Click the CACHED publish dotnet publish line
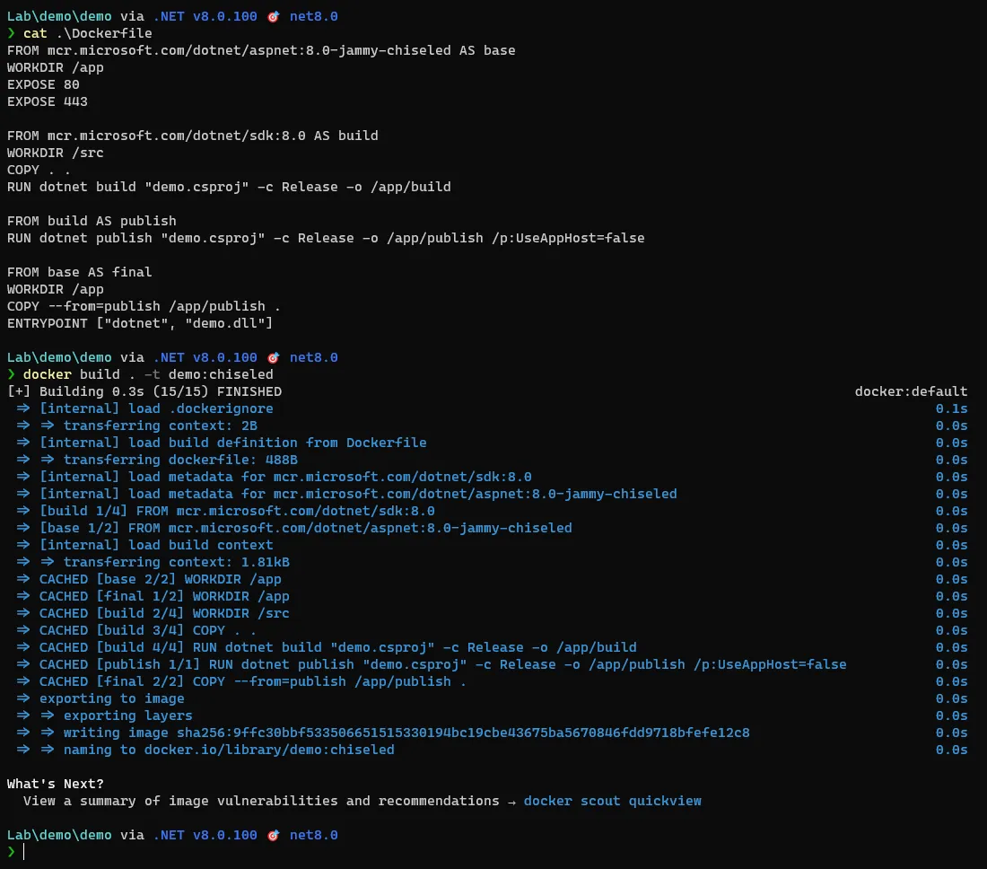Viewport: 987px width, 869px height. (431, 664)
